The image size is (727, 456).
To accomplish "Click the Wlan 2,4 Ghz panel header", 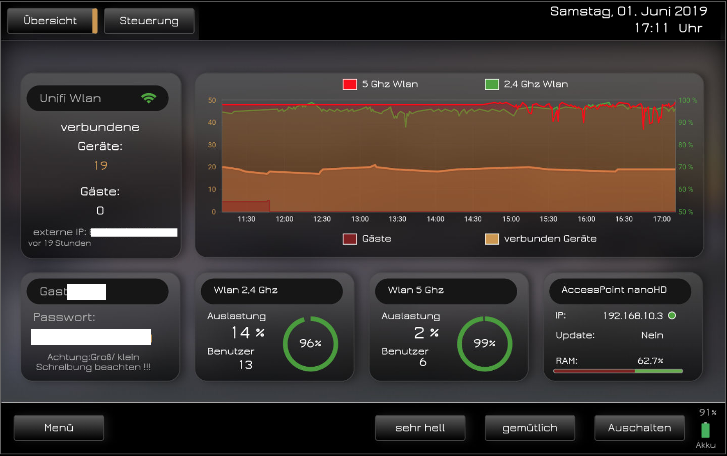I will tap(272, 291).
